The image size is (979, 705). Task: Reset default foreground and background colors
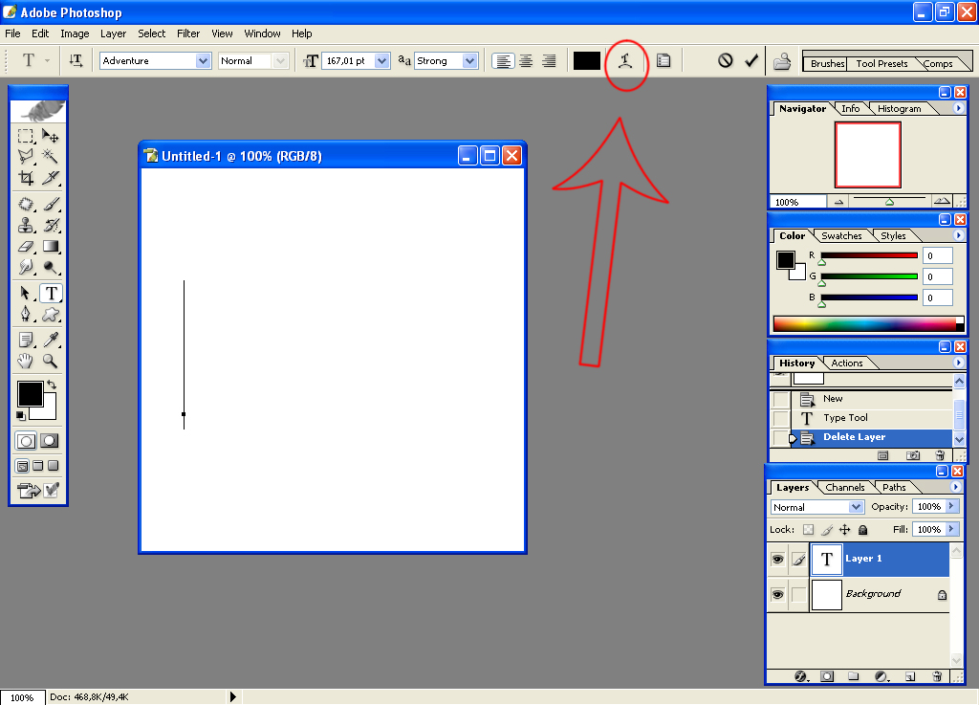21,415
